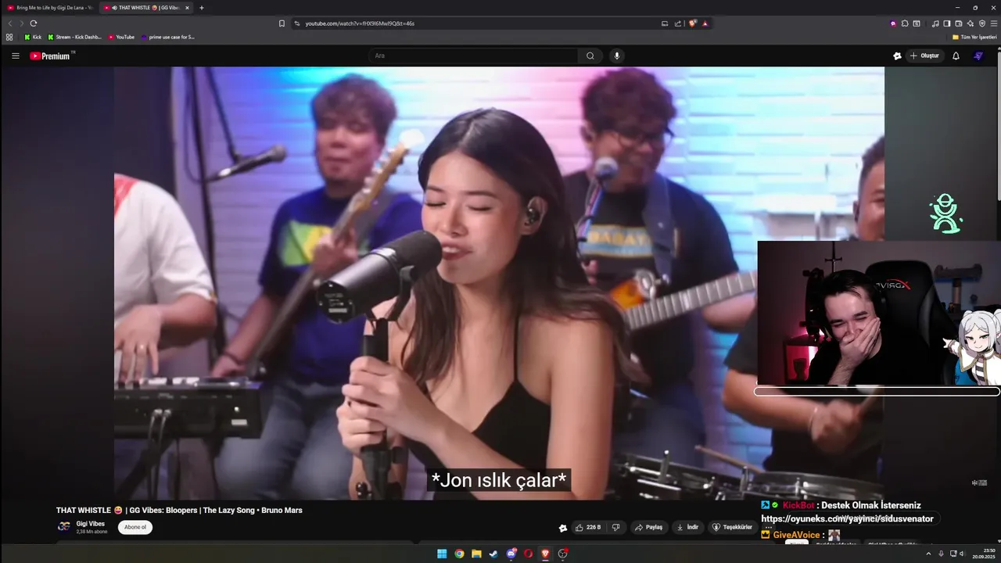Click the youtube.com address bar URL
The height and width of the screenshot is (563, 1001).
360,23
